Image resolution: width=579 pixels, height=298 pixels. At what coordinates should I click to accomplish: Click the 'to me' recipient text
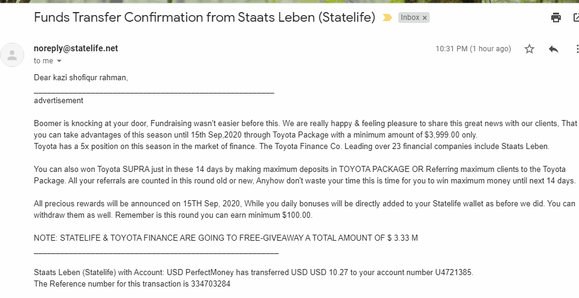click(43, 61)
